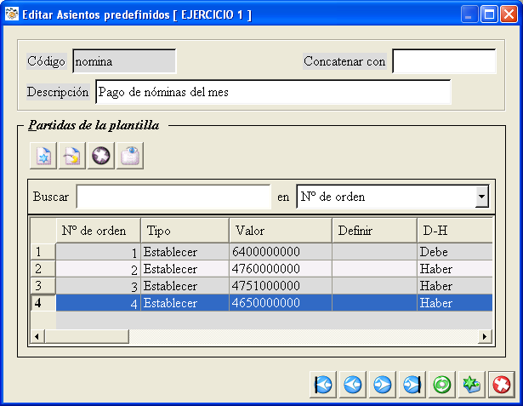Click the Tipo column header
The height and width of the screenshot is (406, 523).
click(185, 231)
